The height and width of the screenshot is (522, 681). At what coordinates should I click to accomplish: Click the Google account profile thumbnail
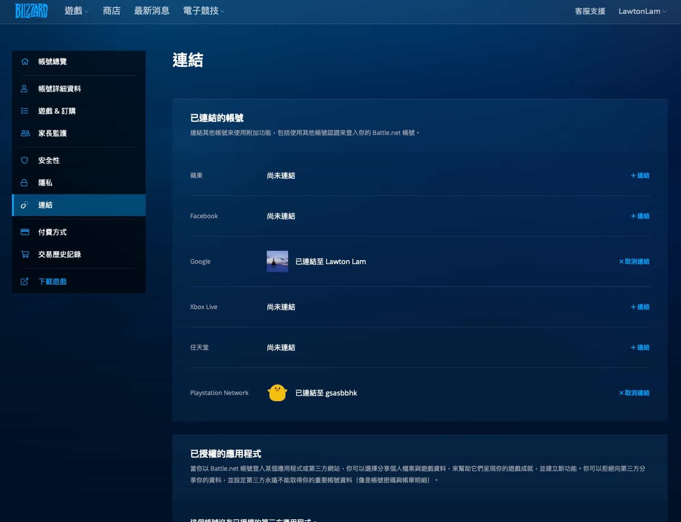coord(277,261)
